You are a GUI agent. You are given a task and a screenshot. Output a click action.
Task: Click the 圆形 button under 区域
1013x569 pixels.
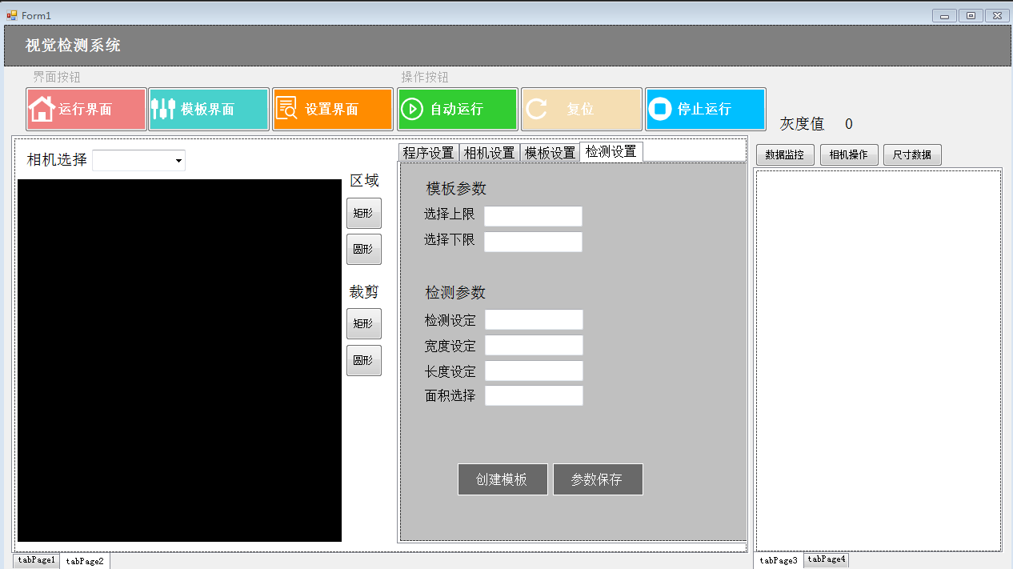(x=364, y=249)
